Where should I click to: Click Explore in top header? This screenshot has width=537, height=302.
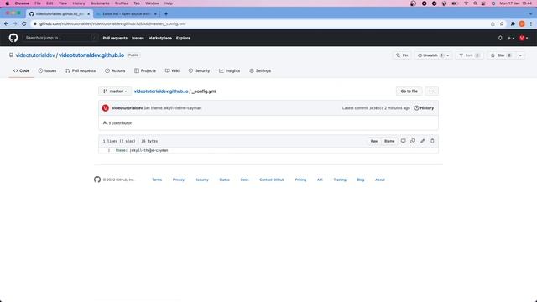[x=183, y=38]
